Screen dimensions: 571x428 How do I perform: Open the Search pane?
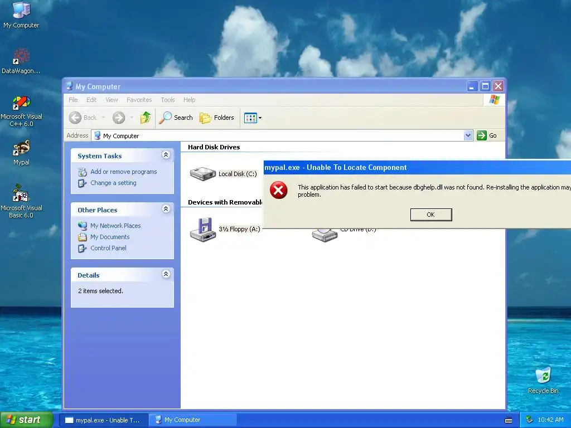176,118
